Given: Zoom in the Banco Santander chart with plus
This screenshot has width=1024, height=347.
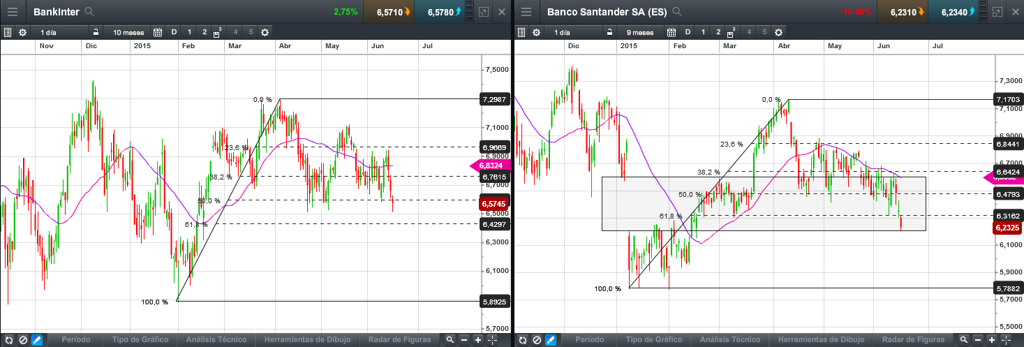Looking at the screenshot, I should (992, 340).
